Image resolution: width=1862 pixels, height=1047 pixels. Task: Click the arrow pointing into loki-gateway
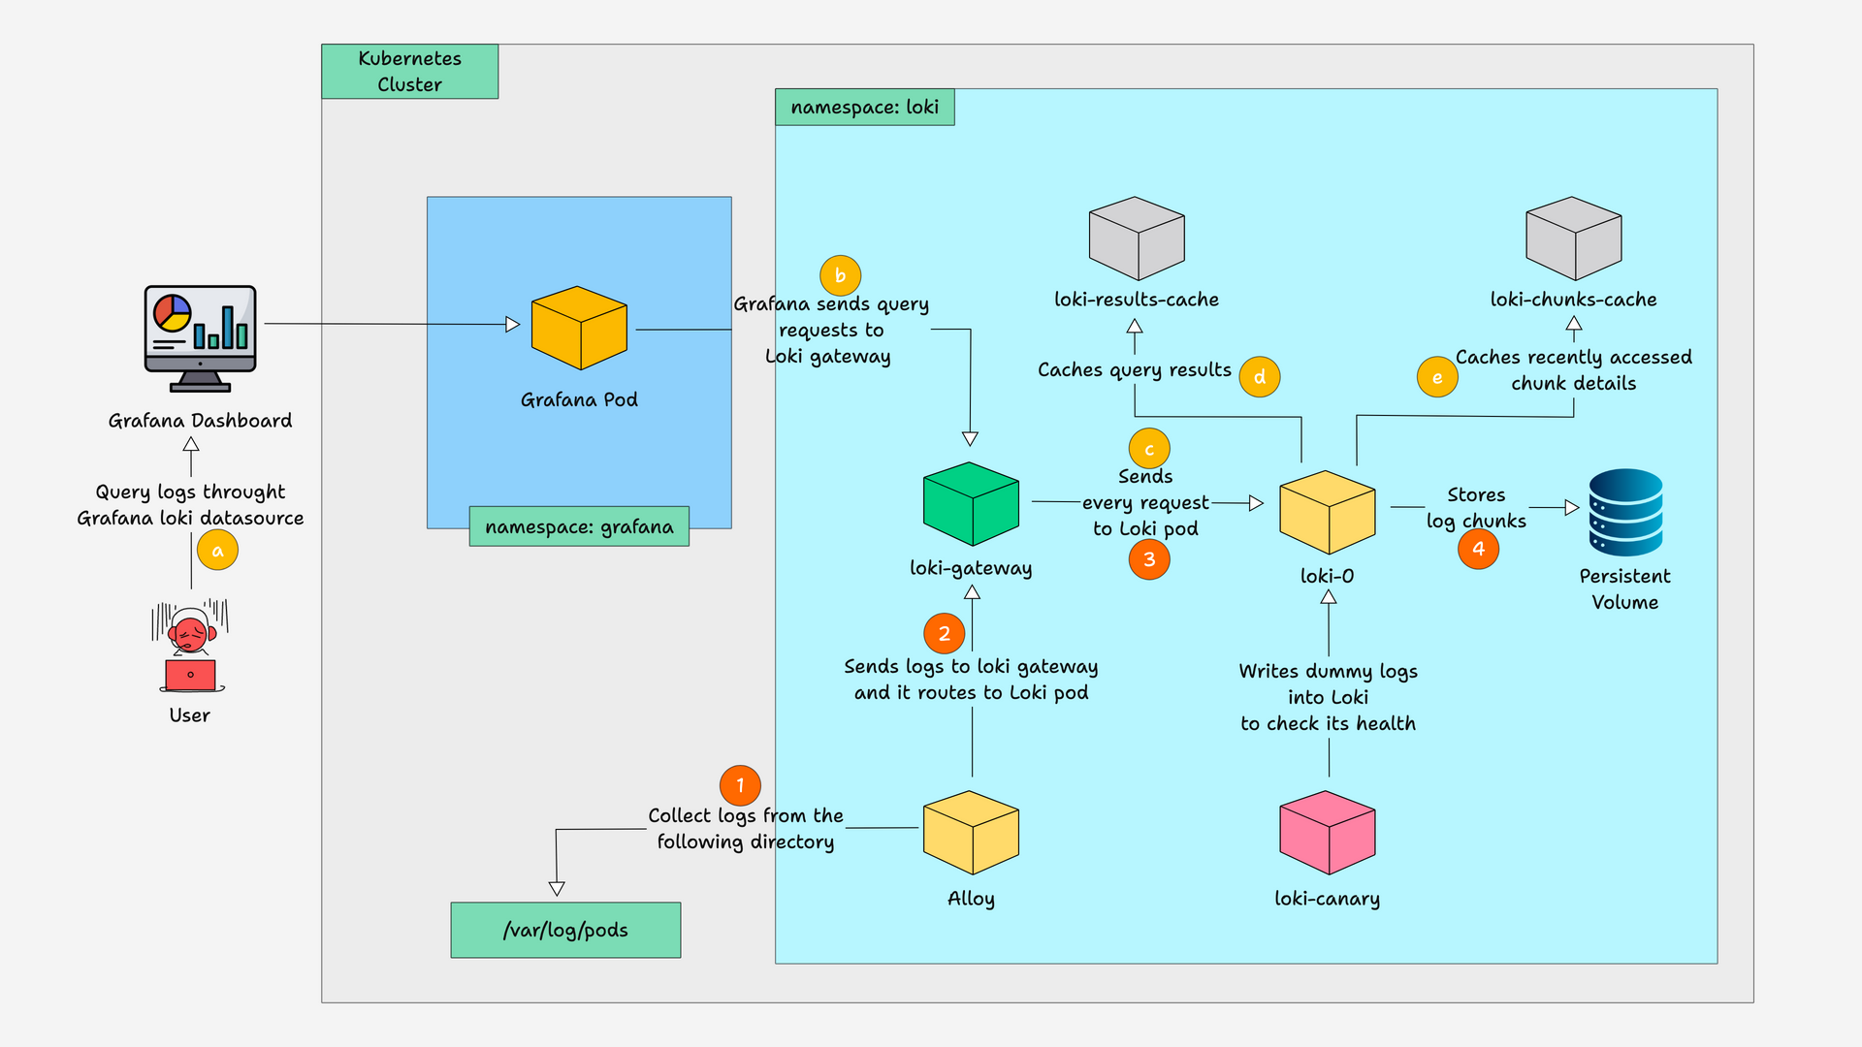tap(970, 438)
